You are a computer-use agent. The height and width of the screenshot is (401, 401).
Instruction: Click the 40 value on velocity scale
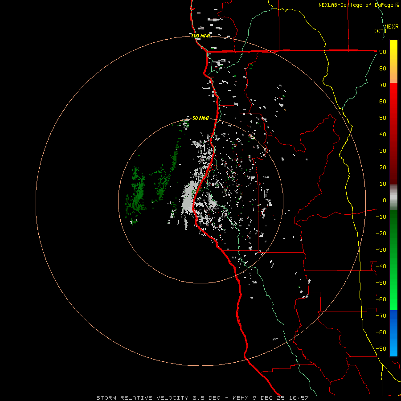[383, 134]
